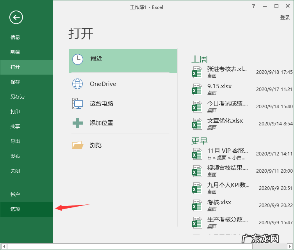Click the Excel icon for 生产考核分数

click(x=197, y=223)
